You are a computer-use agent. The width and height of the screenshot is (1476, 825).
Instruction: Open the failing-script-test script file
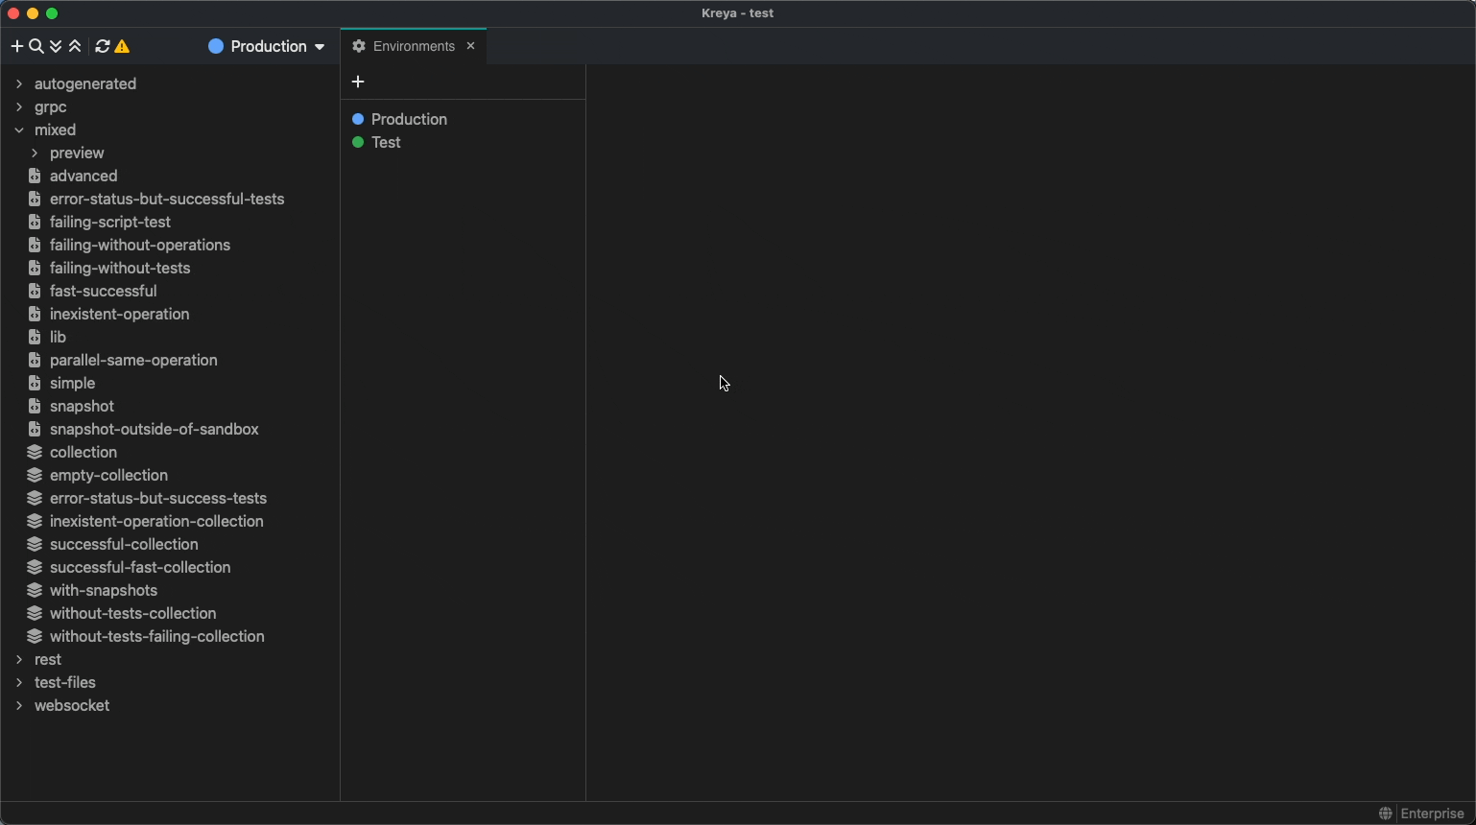coord(109,222)
